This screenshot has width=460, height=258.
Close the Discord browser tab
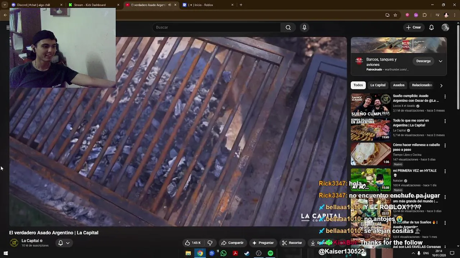(61, 5)
